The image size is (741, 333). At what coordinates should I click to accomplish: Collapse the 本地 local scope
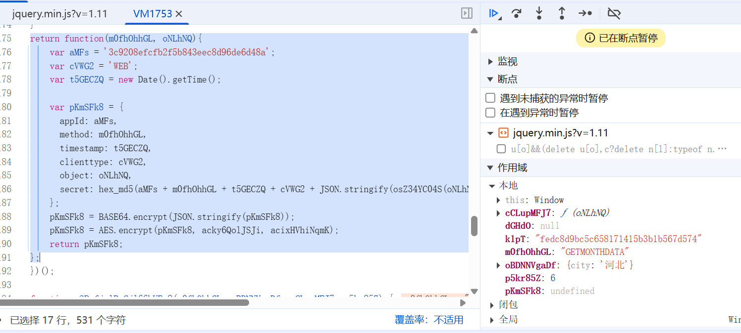coord(492,186)
